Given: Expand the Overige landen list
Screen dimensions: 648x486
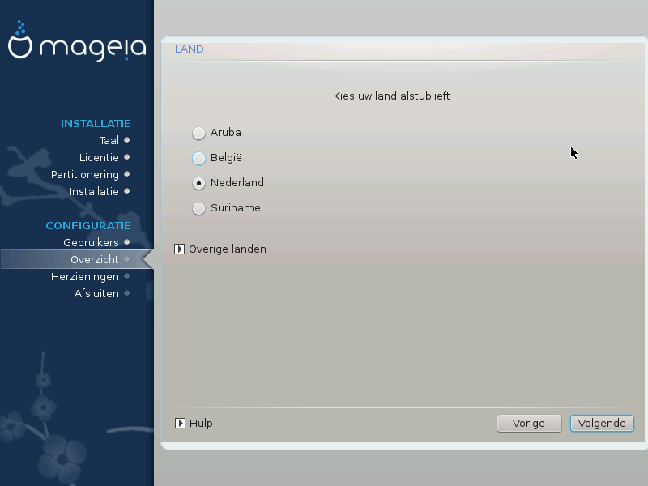Looking at the screenshot, I should (179, 249).
